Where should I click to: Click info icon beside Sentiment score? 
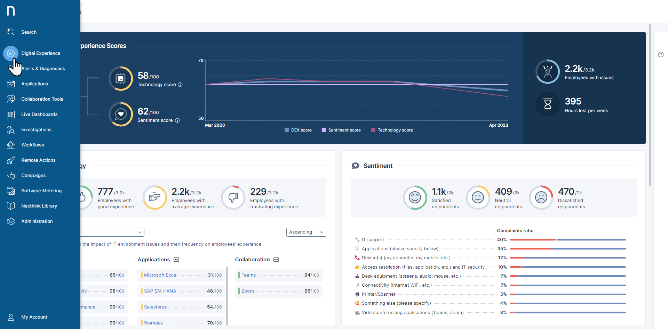177,120
